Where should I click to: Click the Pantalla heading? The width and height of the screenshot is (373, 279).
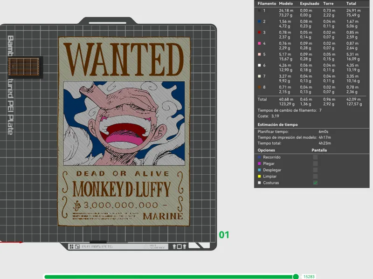click(x=319, y=150)
